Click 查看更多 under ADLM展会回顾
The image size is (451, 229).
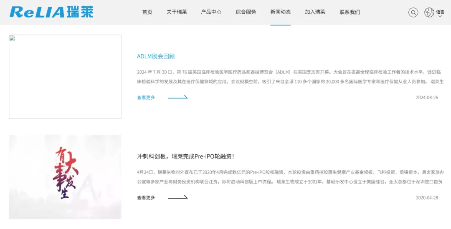pyautogui.click(x=146, y=98)
